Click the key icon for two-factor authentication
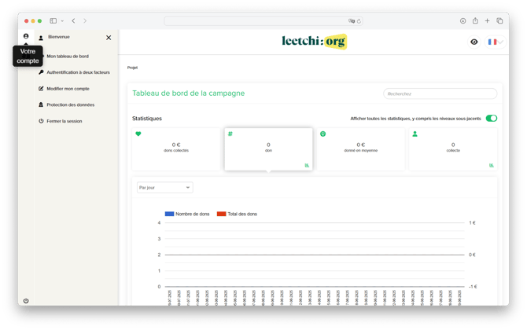 (x=41, y=72)
